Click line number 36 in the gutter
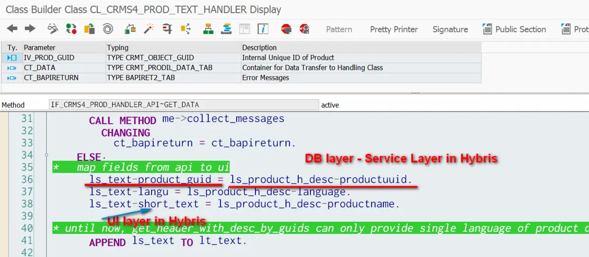Viewport: 589px width, 257px height. [27, 179]
